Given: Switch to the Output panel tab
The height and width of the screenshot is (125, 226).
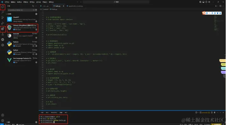Looking at the screenshot, I should [47, 113].
